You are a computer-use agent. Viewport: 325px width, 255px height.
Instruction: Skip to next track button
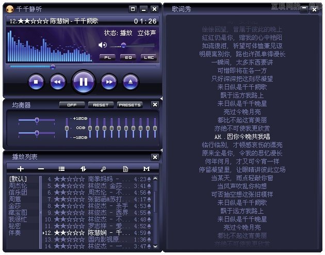(x=109, y=82)
